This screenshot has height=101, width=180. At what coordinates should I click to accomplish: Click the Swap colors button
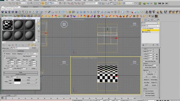point(6,82)
